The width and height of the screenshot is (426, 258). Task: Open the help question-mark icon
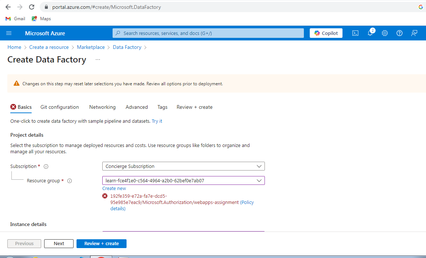(399, 33)
